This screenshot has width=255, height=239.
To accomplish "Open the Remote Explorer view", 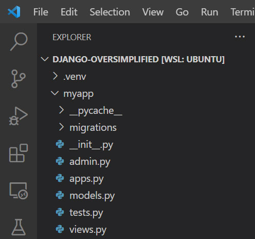I will click(x=19, y=191).
